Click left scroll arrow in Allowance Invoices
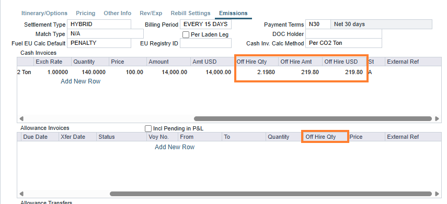 21,194
